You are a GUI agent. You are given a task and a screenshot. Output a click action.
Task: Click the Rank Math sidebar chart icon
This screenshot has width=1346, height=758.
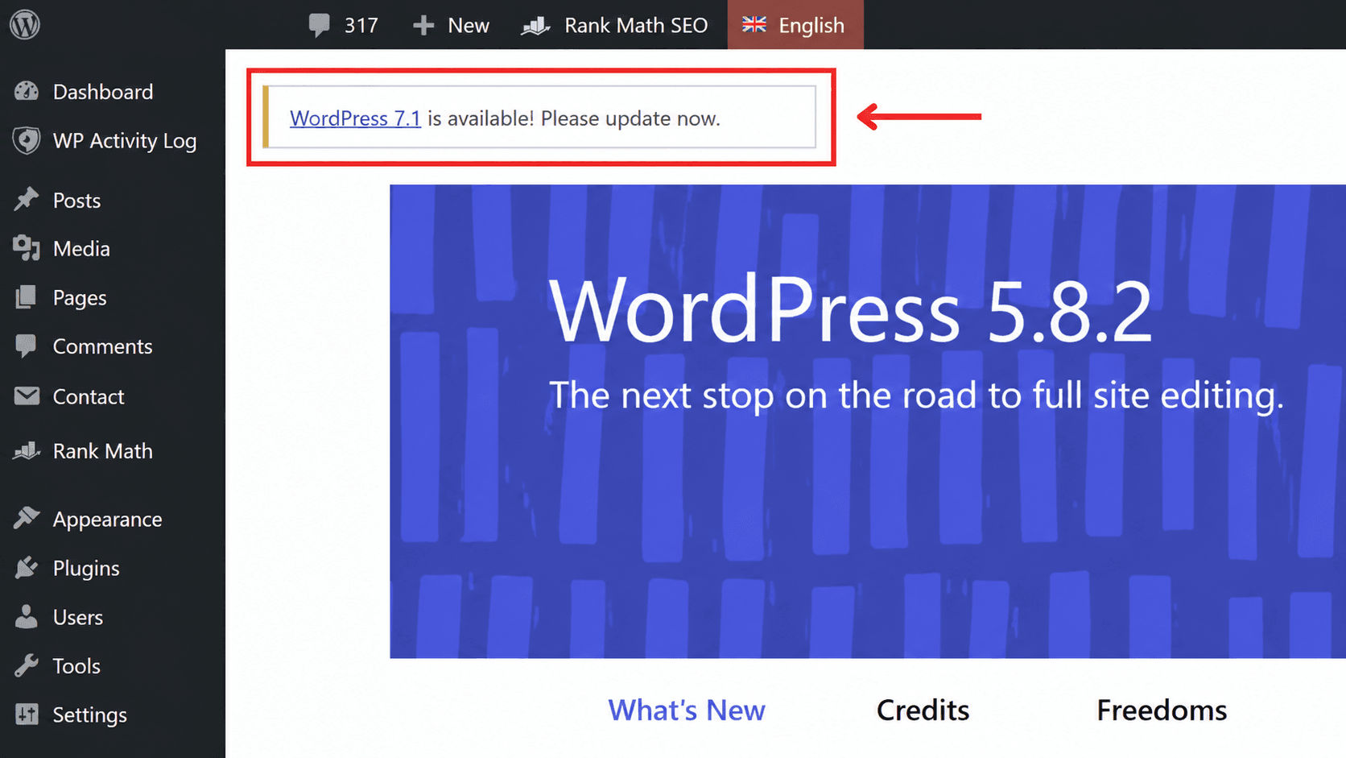tap(27, 451)
